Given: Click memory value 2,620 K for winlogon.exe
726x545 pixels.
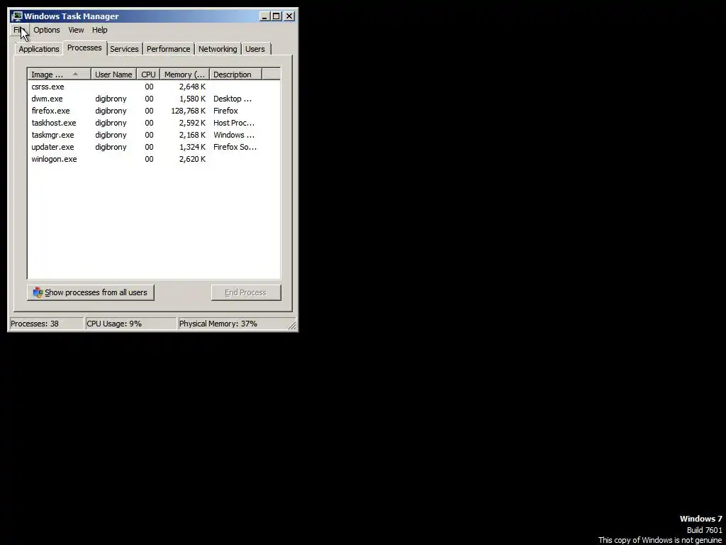Looking at the screenshot, I should (x=192, y=159).
